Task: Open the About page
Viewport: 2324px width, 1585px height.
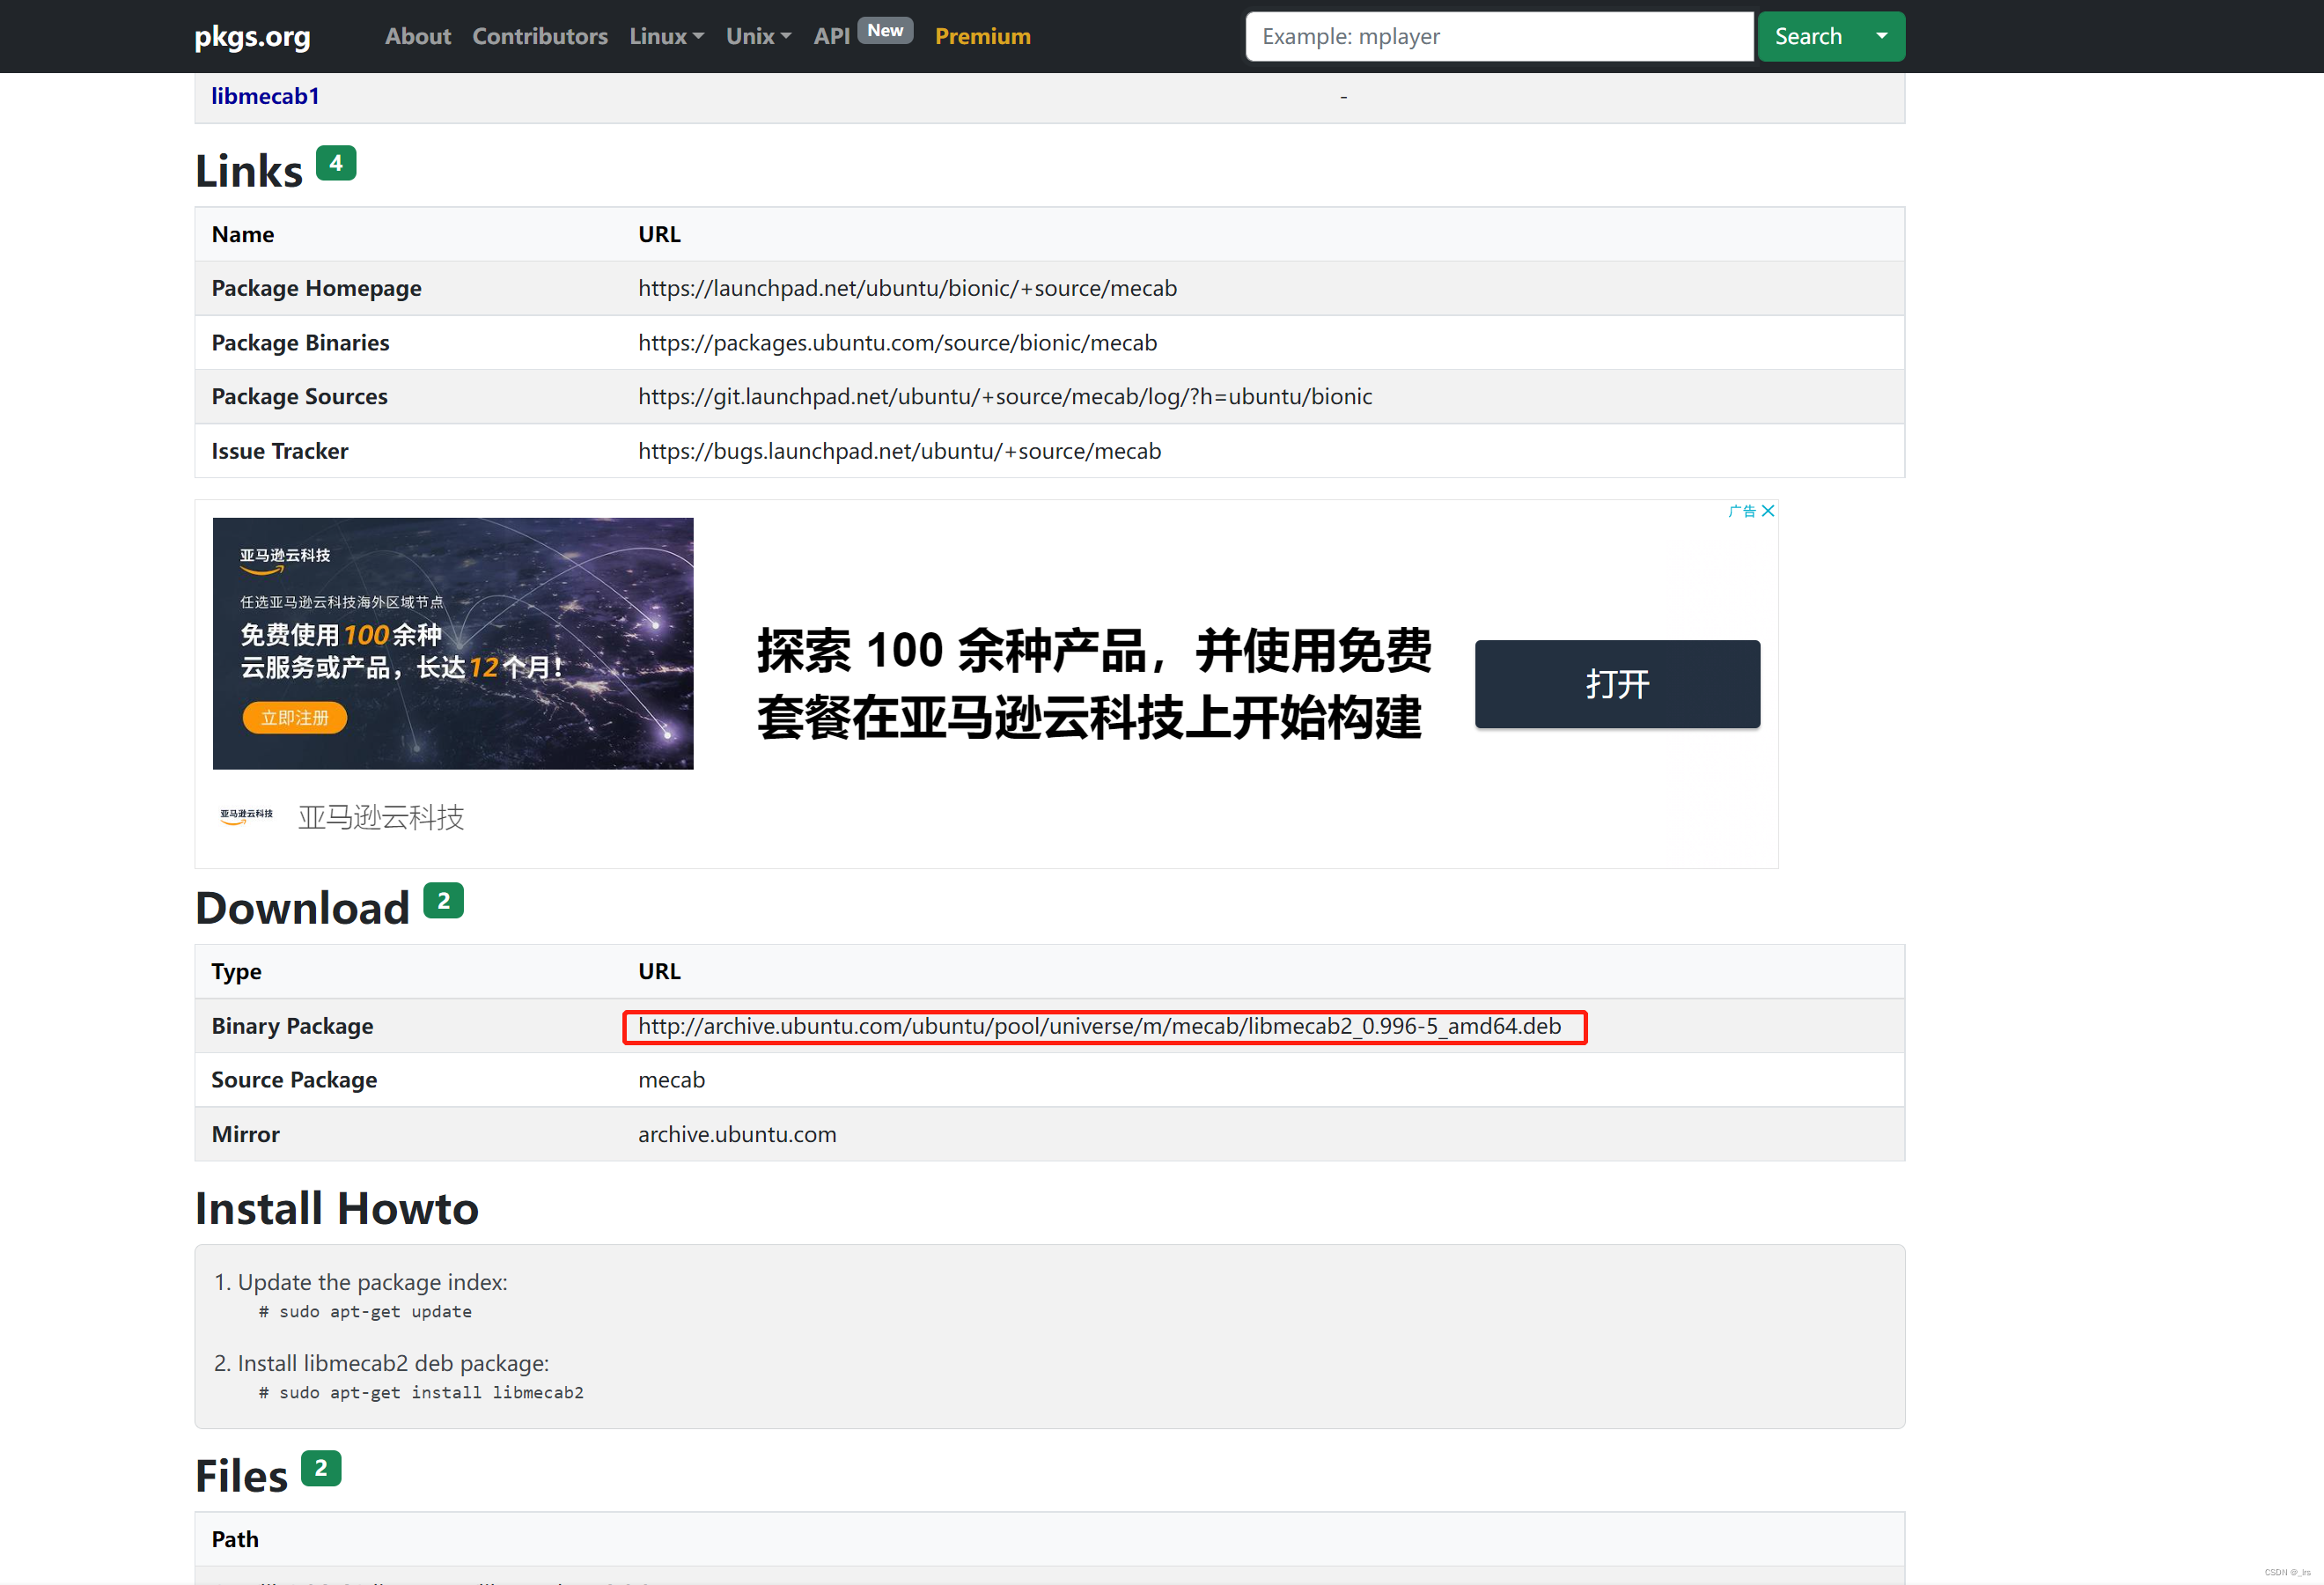Action: (417, 36)
